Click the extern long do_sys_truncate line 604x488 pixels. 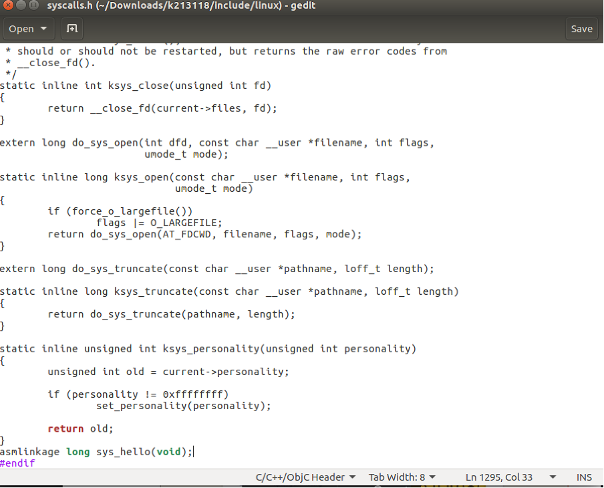click(217, 269)
